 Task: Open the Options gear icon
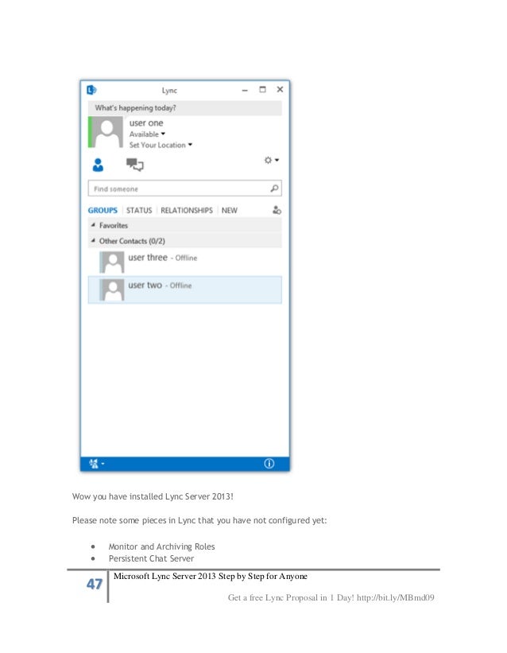tap(268, 160)
